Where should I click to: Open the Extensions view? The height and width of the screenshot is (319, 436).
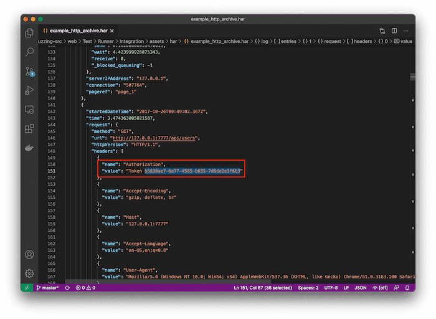[x=29, y=129]
